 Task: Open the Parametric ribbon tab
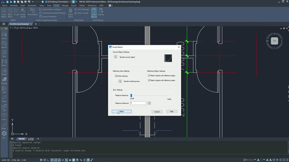[x=32, y=5]
